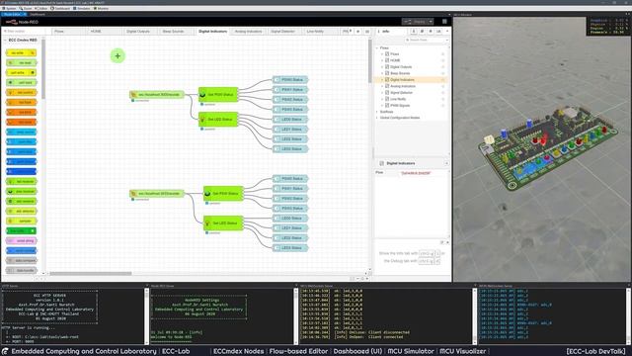Select the lower LED0 Status output node
The image size is (632, 356).
pyautogui.click(x=290, y=219)
